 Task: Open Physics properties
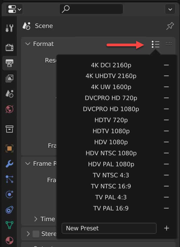[9, 195]
